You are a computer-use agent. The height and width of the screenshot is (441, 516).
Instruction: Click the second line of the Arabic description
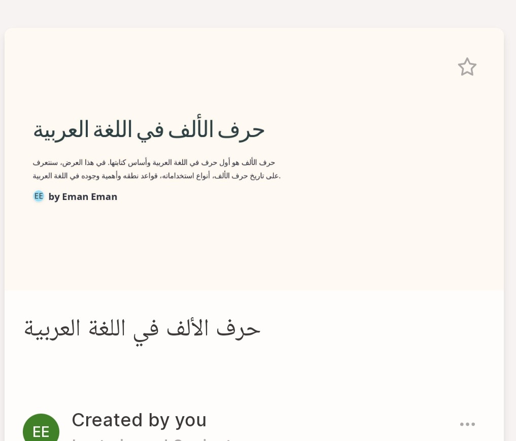(x=157, y=176)
